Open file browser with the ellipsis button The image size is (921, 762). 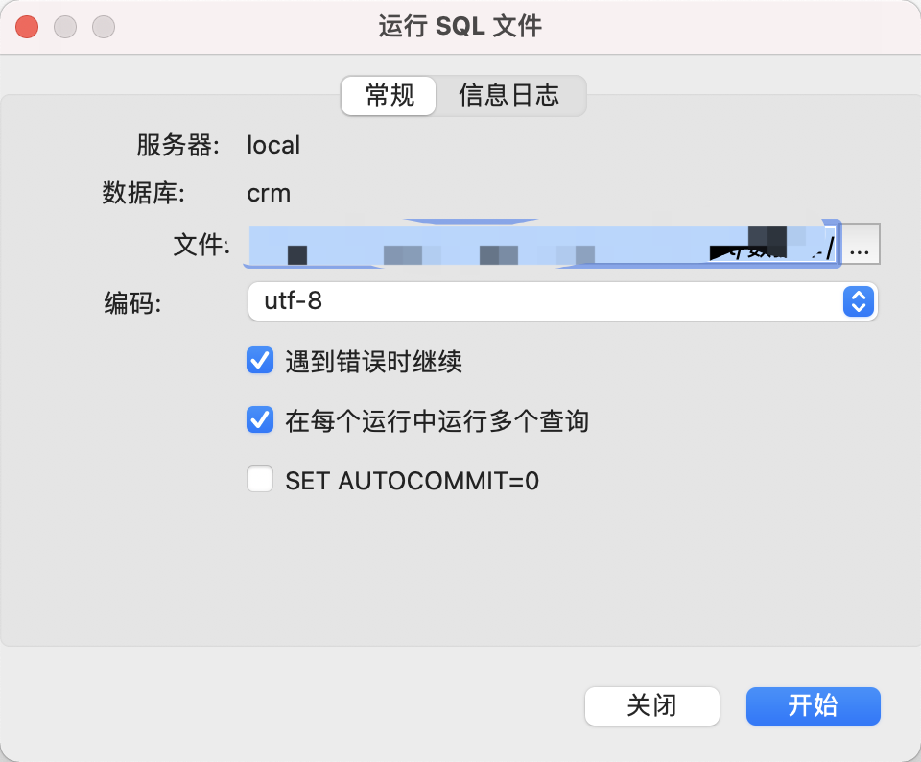coord(861,244)
